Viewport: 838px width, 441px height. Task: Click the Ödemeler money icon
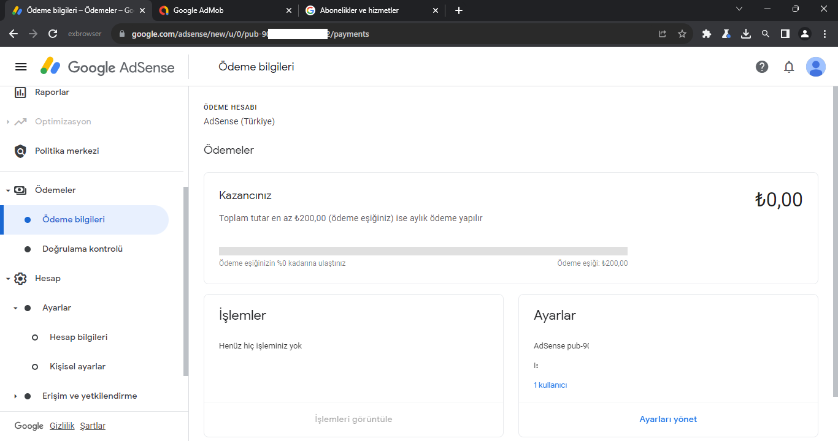pyautogui.click(x=20, y=190)
